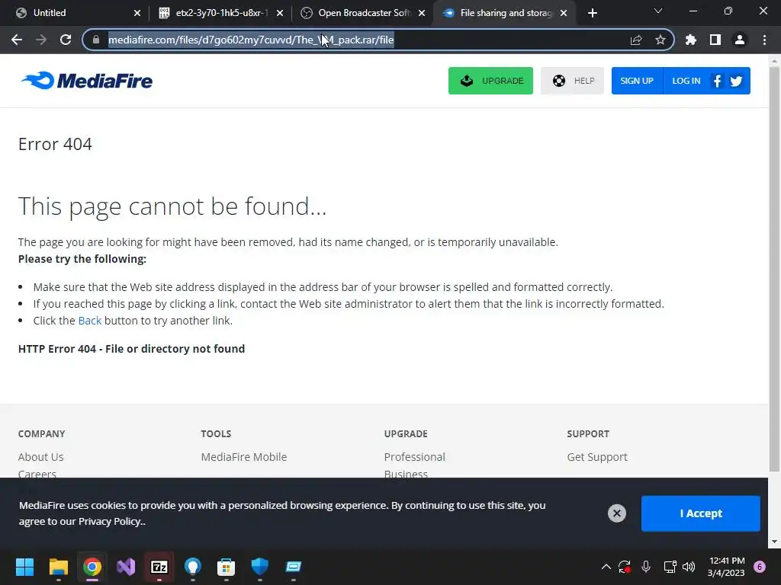Open the MediaFire Mobile footer link
781x585 pixels.
tap(244, 457)
